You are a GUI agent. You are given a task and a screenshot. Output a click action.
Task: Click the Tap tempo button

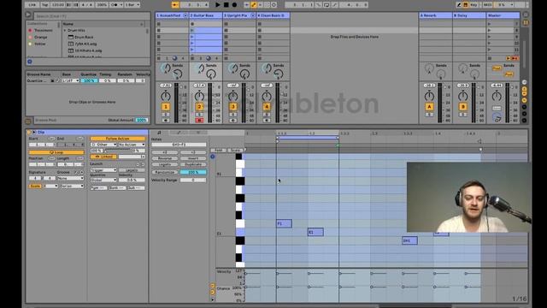point(45,5)
